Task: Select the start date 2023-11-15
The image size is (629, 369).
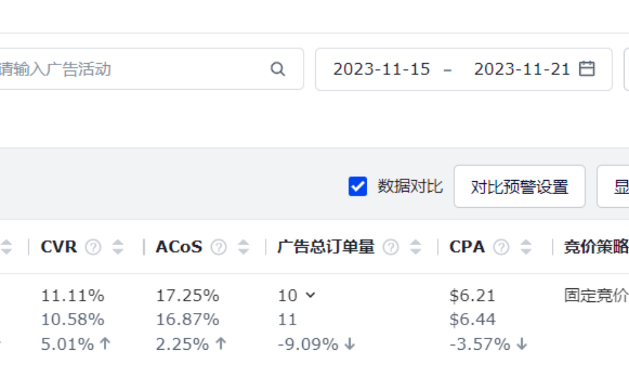Action: pos(382,69)
